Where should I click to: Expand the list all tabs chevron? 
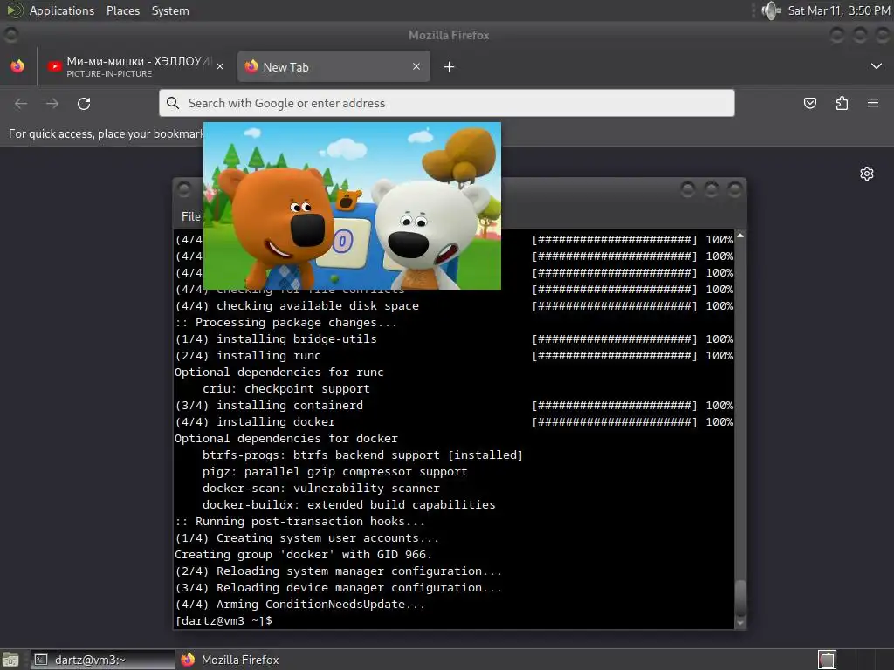coord(877,66)
